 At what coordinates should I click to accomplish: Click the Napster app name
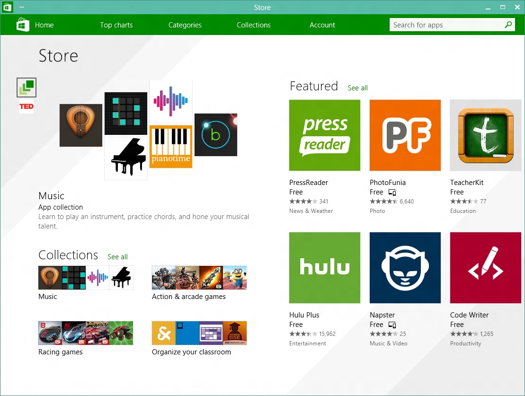382,315
